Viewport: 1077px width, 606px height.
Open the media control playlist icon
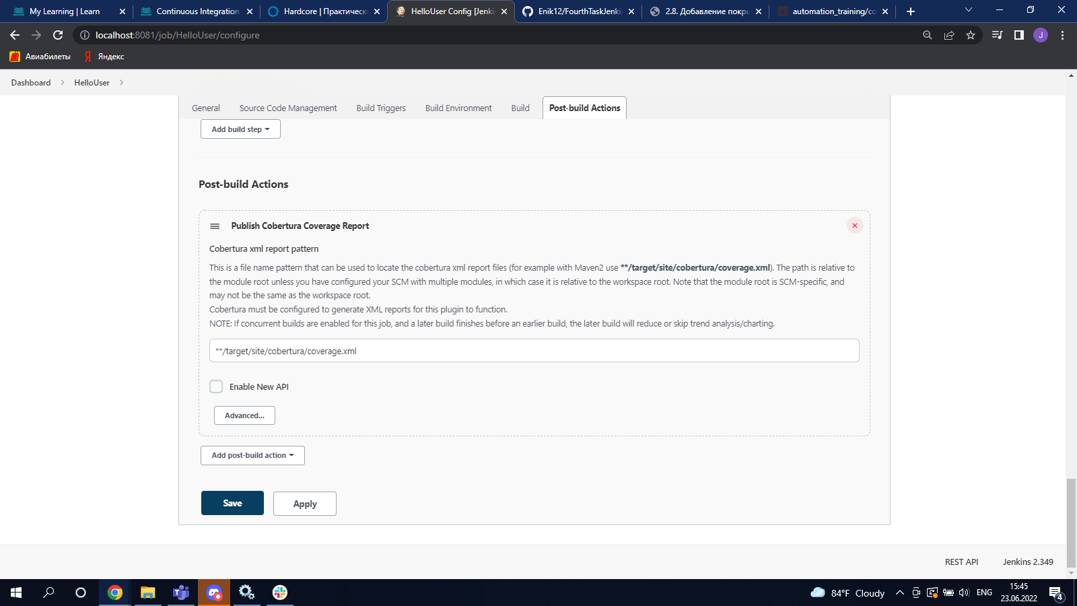(x=998, y=35)
